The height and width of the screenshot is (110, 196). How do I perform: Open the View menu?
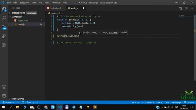(34, 3)
